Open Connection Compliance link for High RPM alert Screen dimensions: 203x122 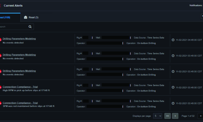[x=20, y=87]
